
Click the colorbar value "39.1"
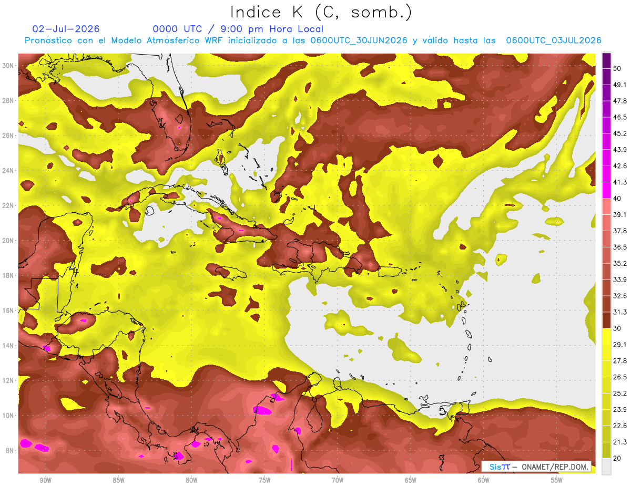coord(619,215)
